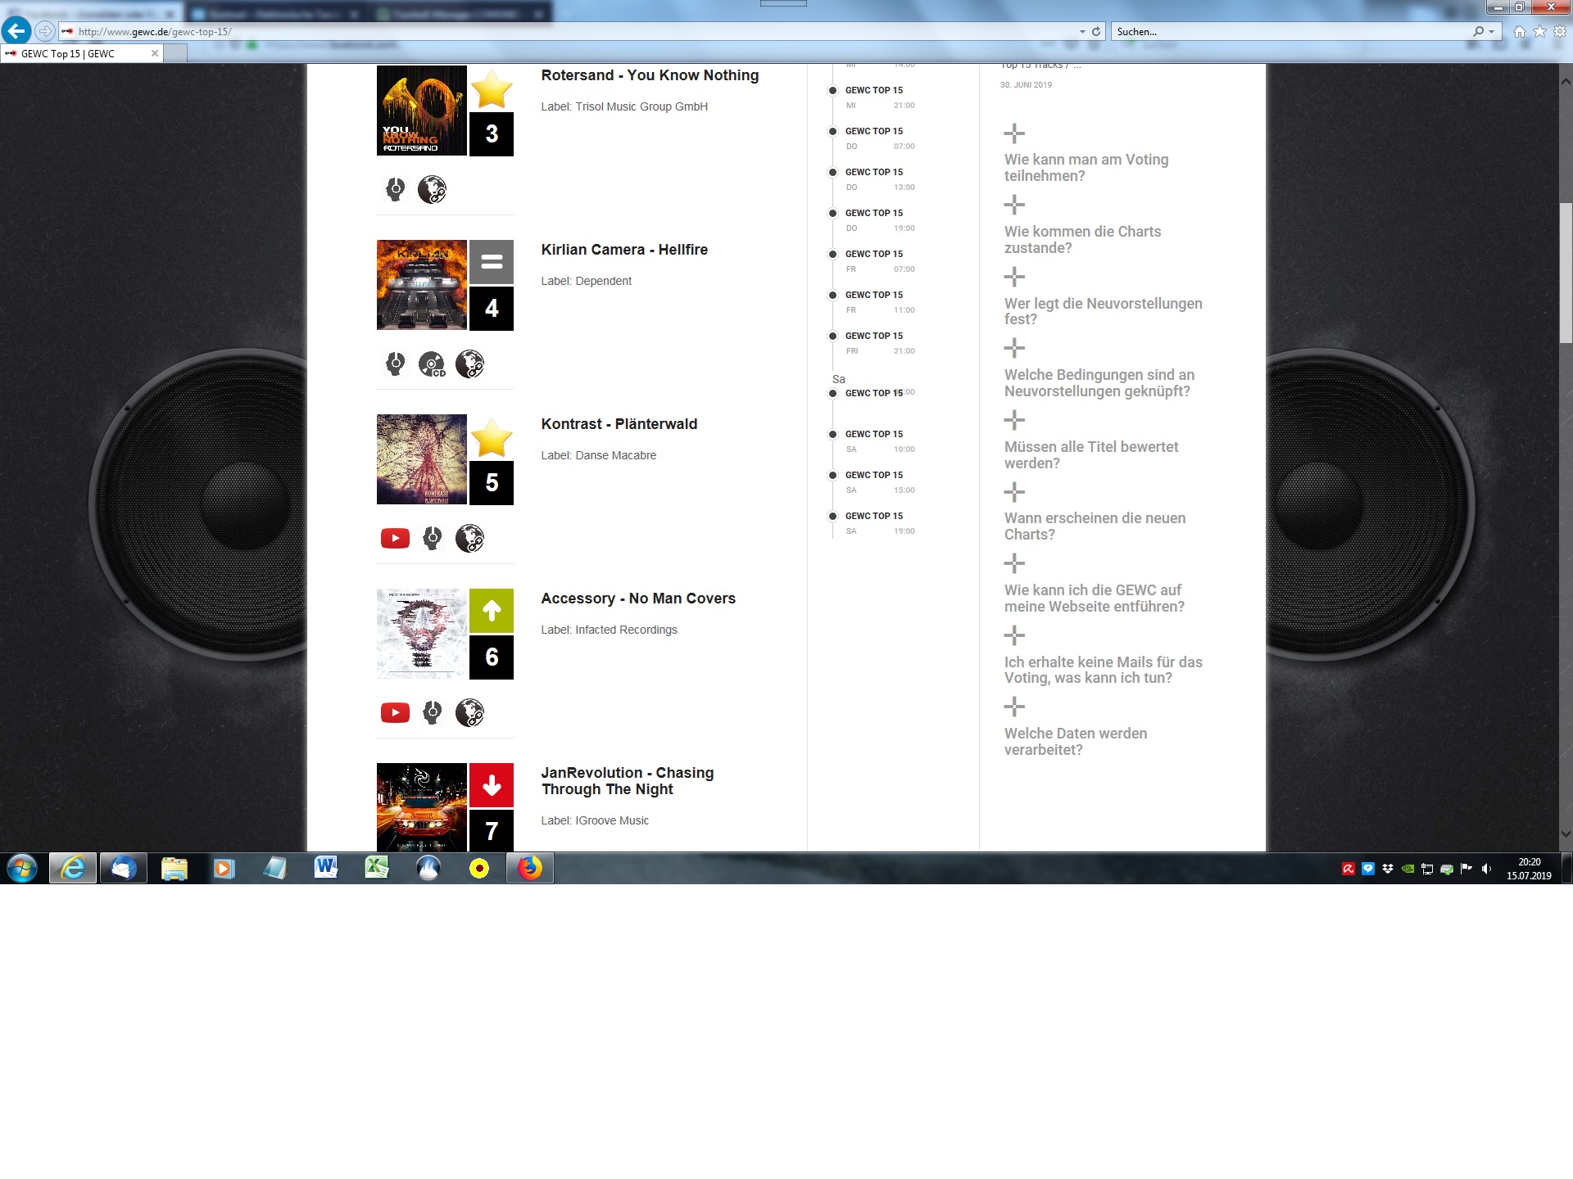
Task: Go back with the browser back arrow
Action: (16, 31)
